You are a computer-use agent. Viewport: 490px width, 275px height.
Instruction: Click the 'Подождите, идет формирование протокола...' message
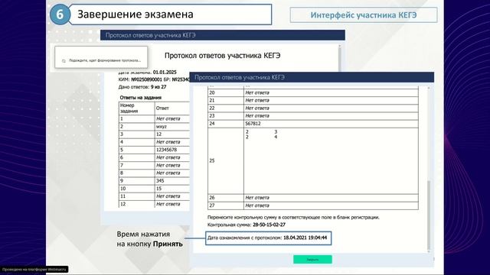(105, 60)
